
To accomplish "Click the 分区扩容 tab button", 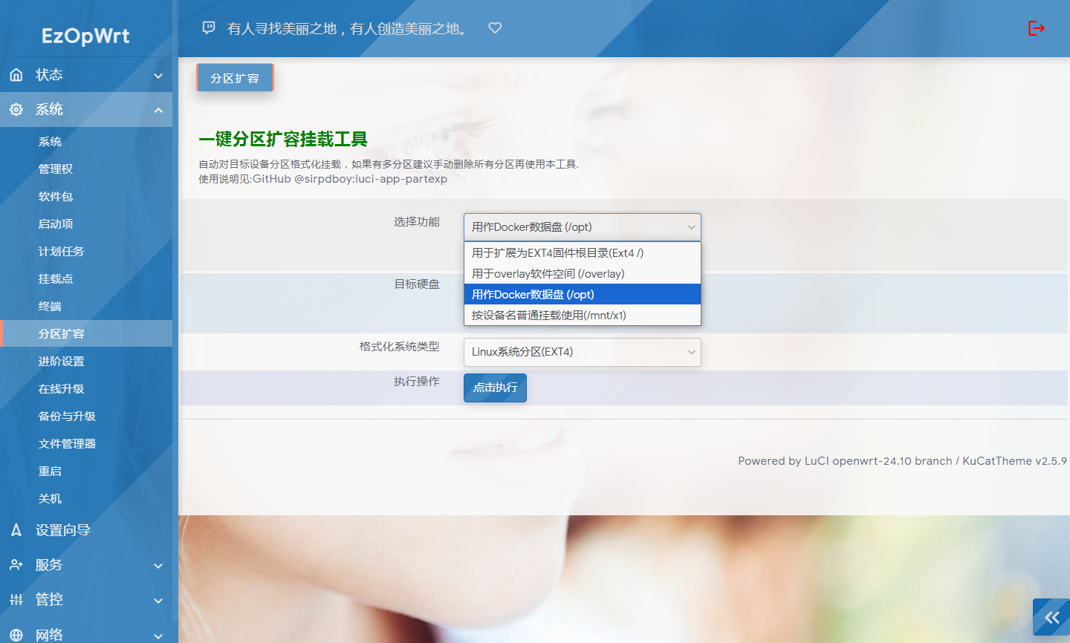I will point(235,78).
